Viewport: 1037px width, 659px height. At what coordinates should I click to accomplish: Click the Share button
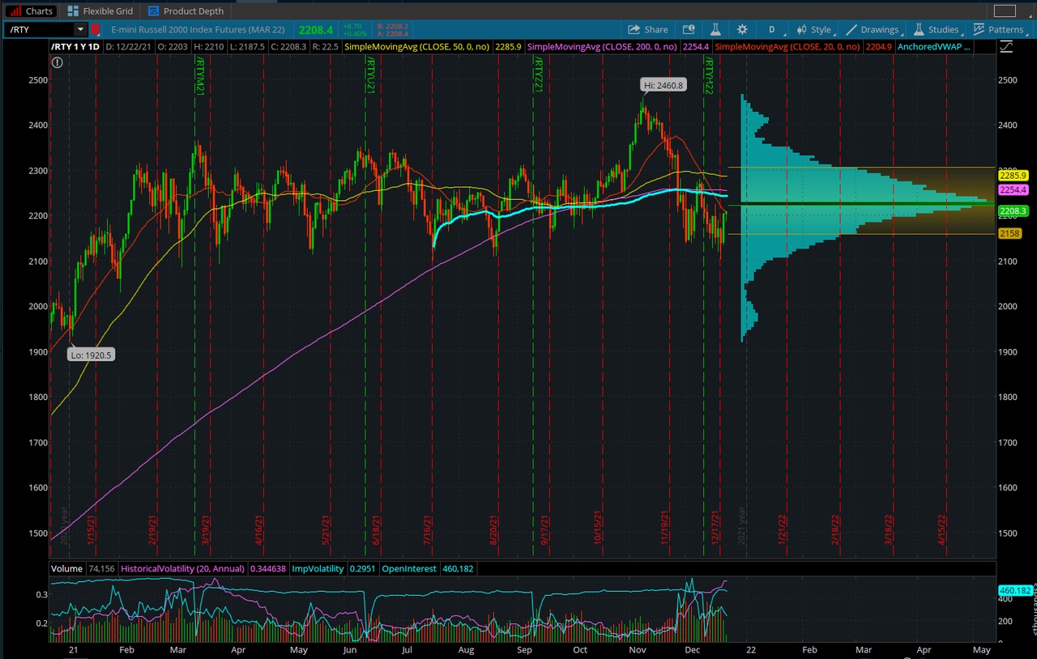click(x=648, y=29)
